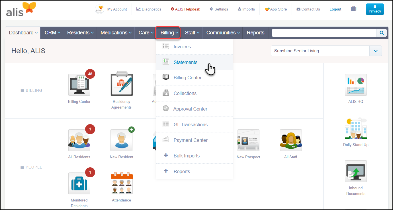Click the 48 badge on Billing Center

pyautogui.click(x=90, y=74)
